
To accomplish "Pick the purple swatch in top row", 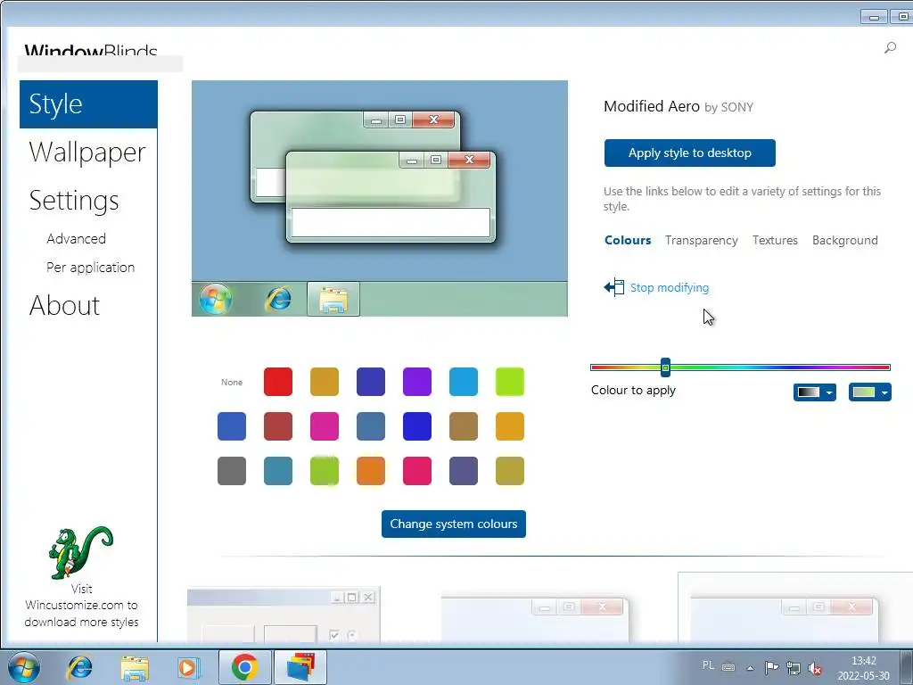I will (417, 382).
